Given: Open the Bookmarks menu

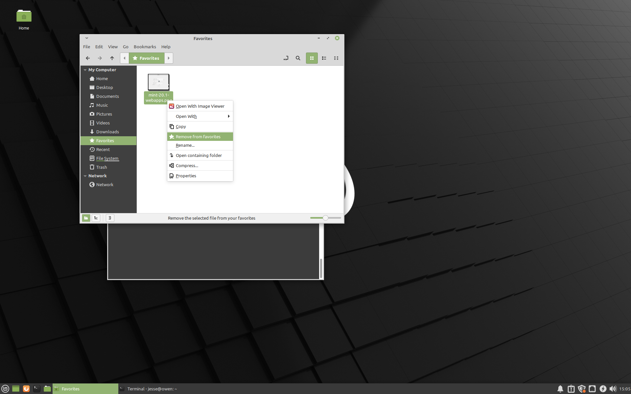Looking at the screenshot, I should pyautogui.click(x=145, y=47).
